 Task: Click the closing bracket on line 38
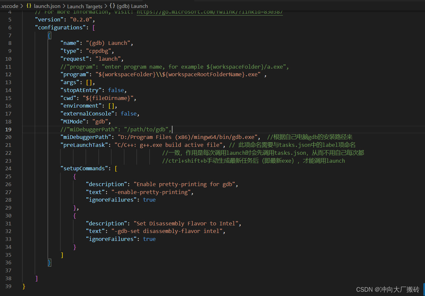[36, 278]
